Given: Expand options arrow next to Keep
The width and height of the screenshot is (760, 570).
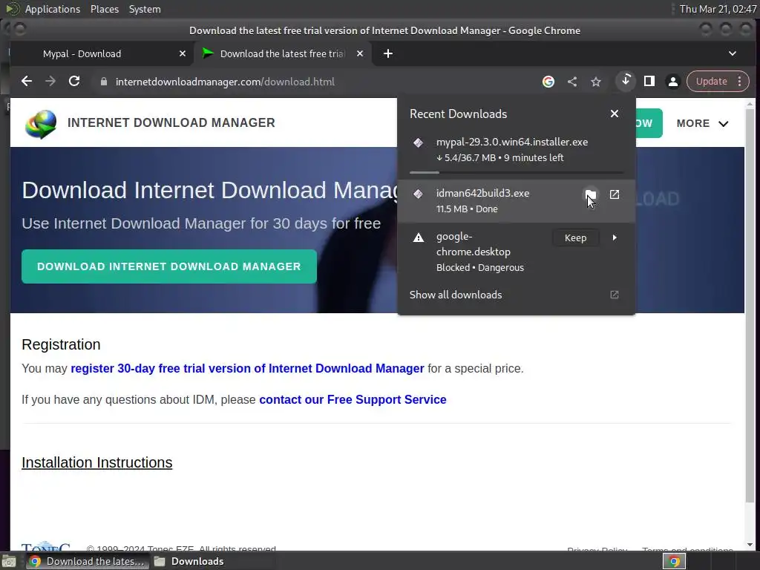Looking at the screenshot, I should click(614, 237).
